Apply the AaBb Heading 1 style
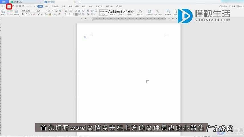This screenshot has height=137, width=244. [x=112, y=13]
